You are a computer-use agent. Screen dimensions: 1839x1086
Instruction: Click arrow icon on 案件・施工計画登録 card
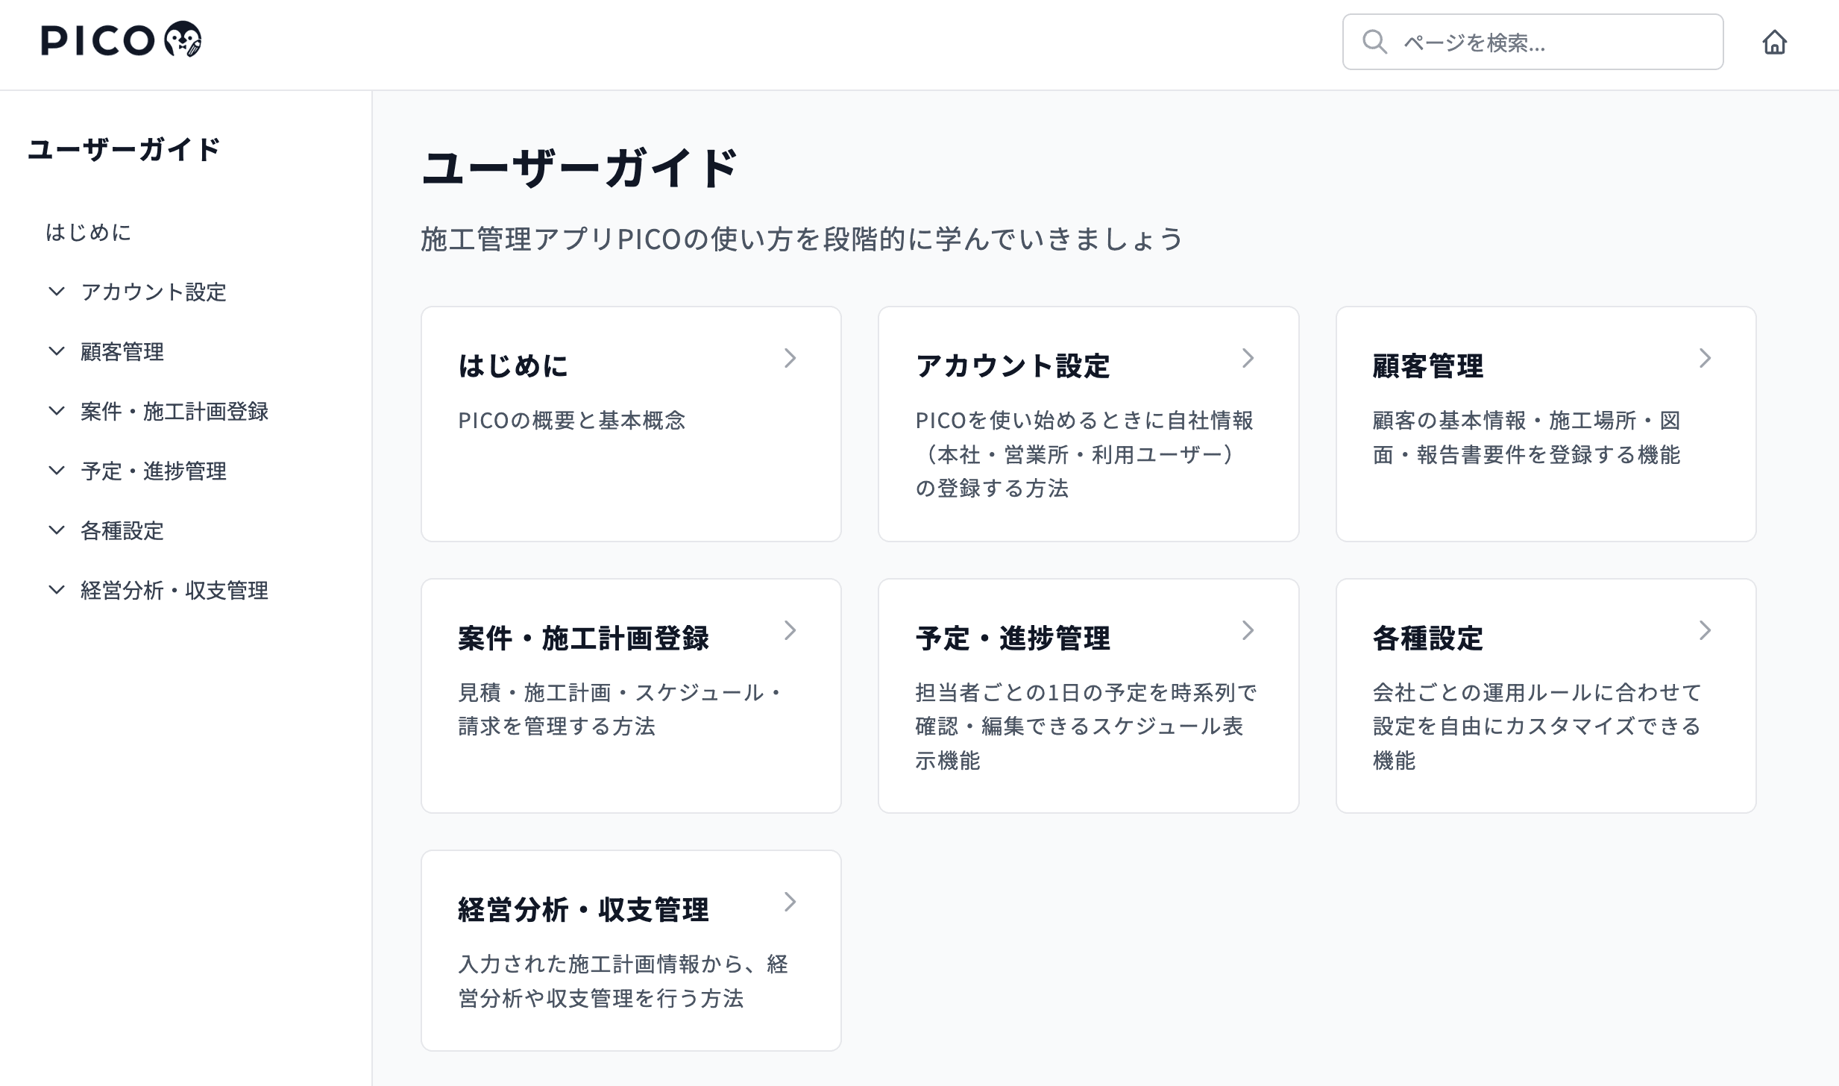coord(790,631)
